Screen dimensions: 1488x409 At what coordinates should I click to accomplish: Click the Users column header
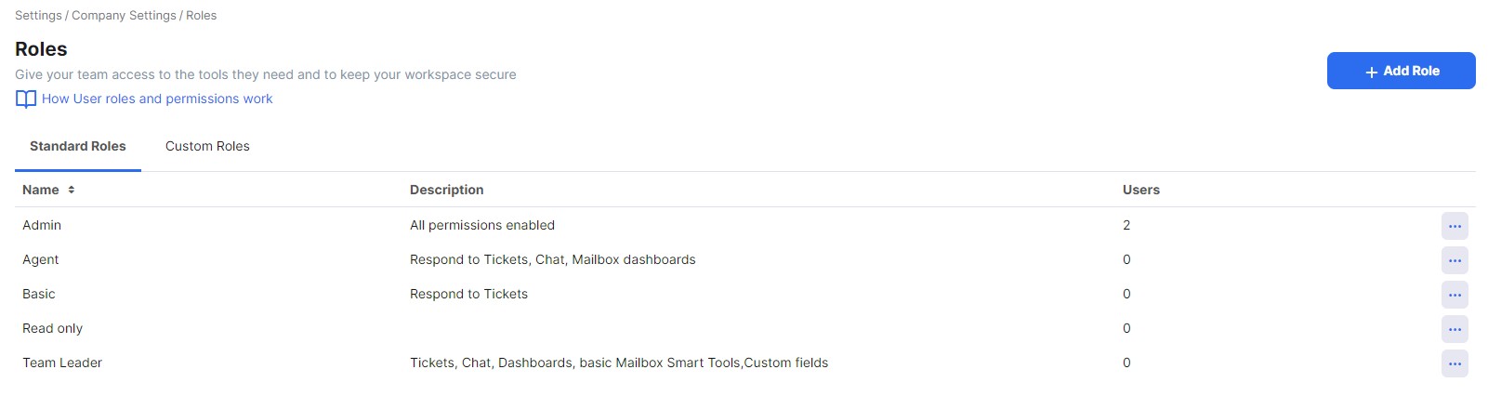point(1141,190)
